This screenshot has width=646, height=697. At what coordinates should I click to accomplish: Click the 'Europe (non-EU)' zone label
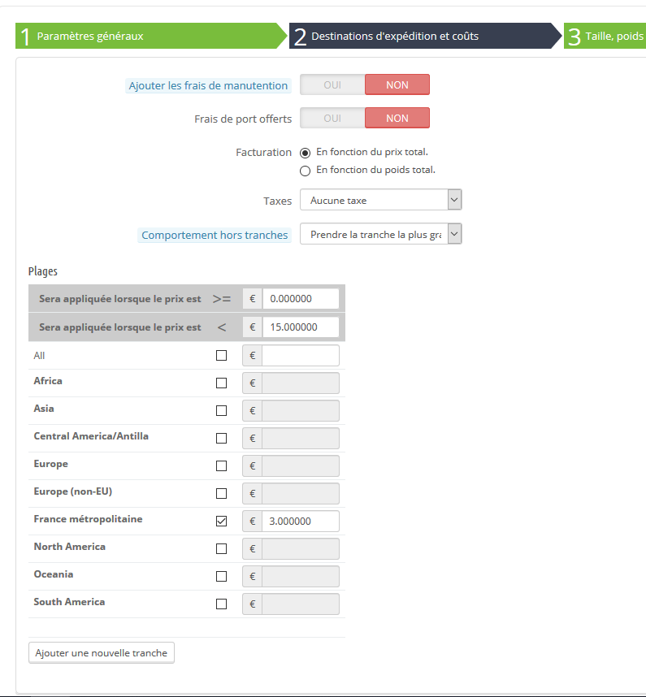(73, 491)
